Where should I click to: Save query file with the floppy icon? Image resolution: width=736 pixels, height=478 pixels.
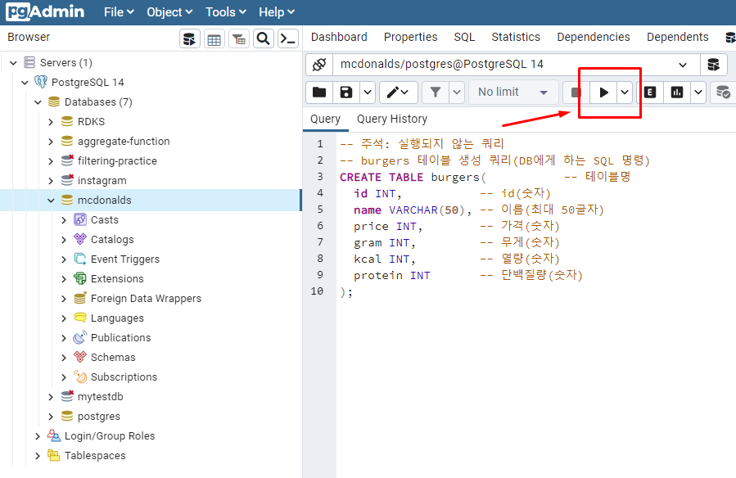point(346,92)
